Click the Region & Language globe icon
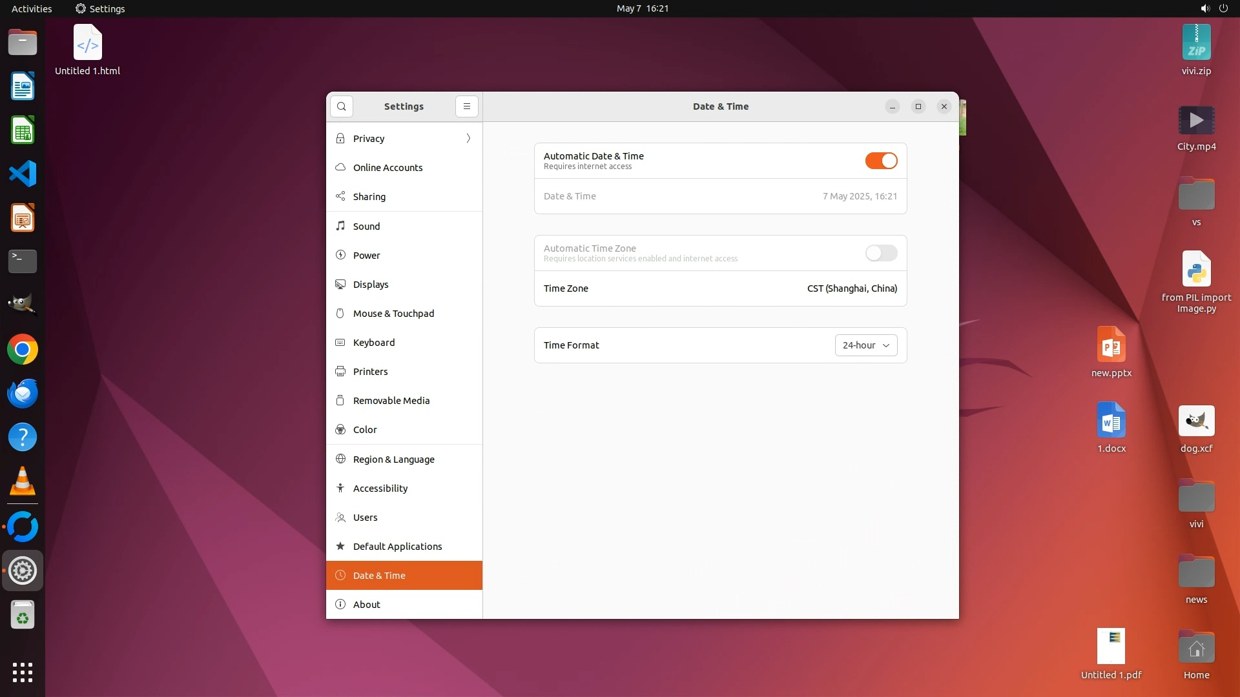1240x697 pixels. tap(340, 459)
